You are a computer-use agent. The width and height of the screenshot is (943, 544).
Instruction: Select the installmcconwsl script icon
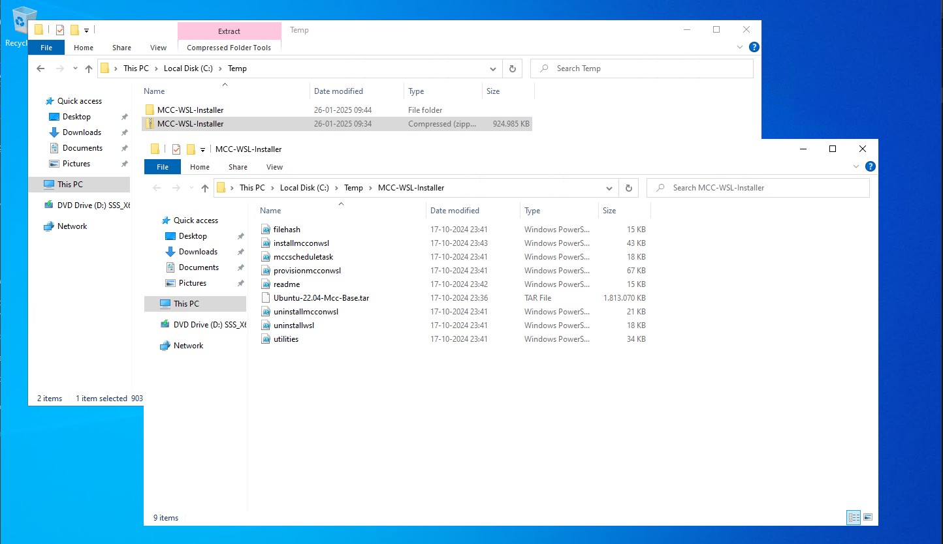click(x=266, y=243)
